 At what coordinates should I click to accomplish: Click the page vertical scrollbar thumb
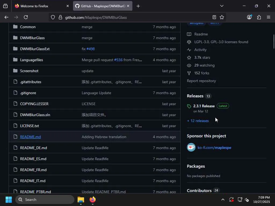tap(274, 42)
